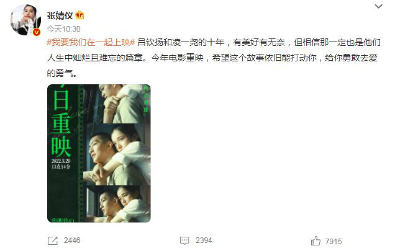This screenshot has height=251, width=395.
Task: Click the repost share icon
Action: click(53, 240)
